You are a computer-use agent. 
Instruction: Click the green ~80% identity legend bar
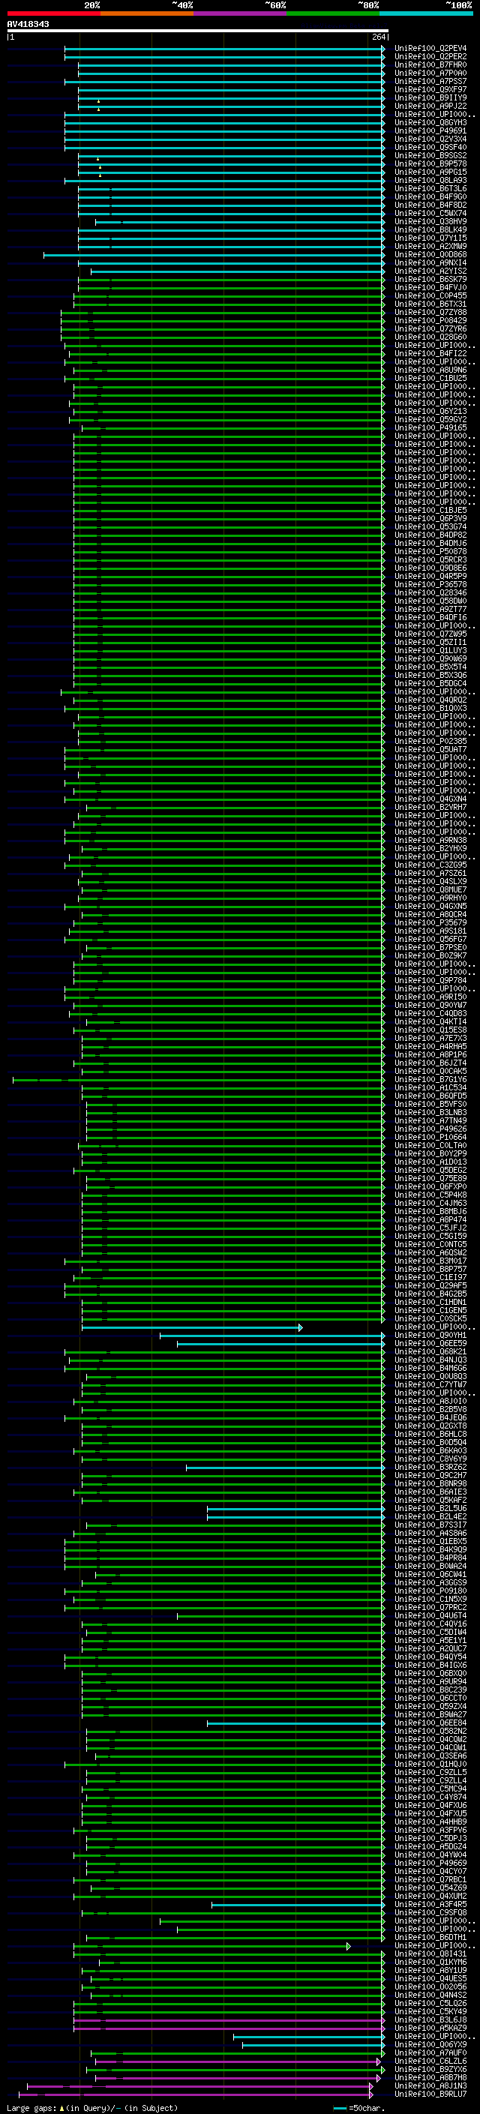coord(333,14)
